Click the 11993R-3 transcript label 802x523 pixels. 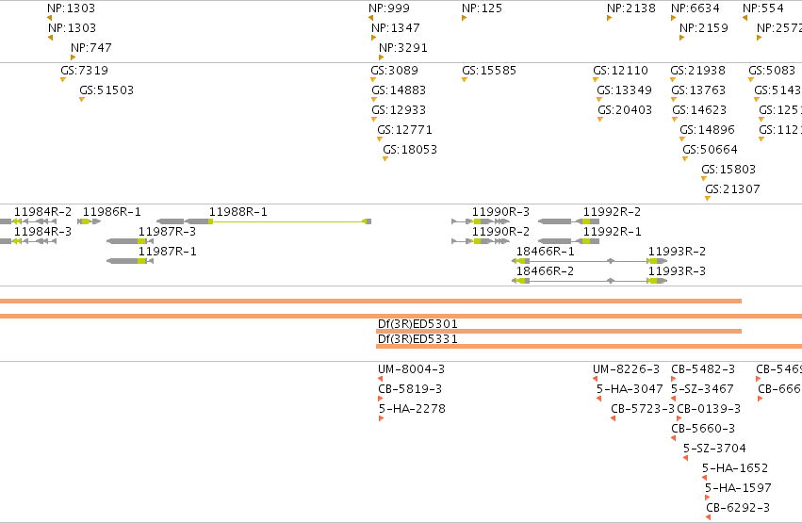coord(678,271)
